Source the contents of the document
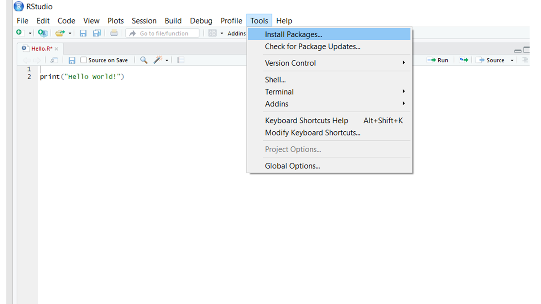Screen dimensions: 541x304 pos(490,60)
